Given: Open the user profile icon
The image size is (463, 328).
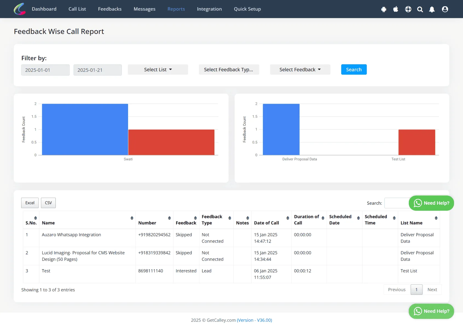Looking at the screenshot, I should 445,9.
